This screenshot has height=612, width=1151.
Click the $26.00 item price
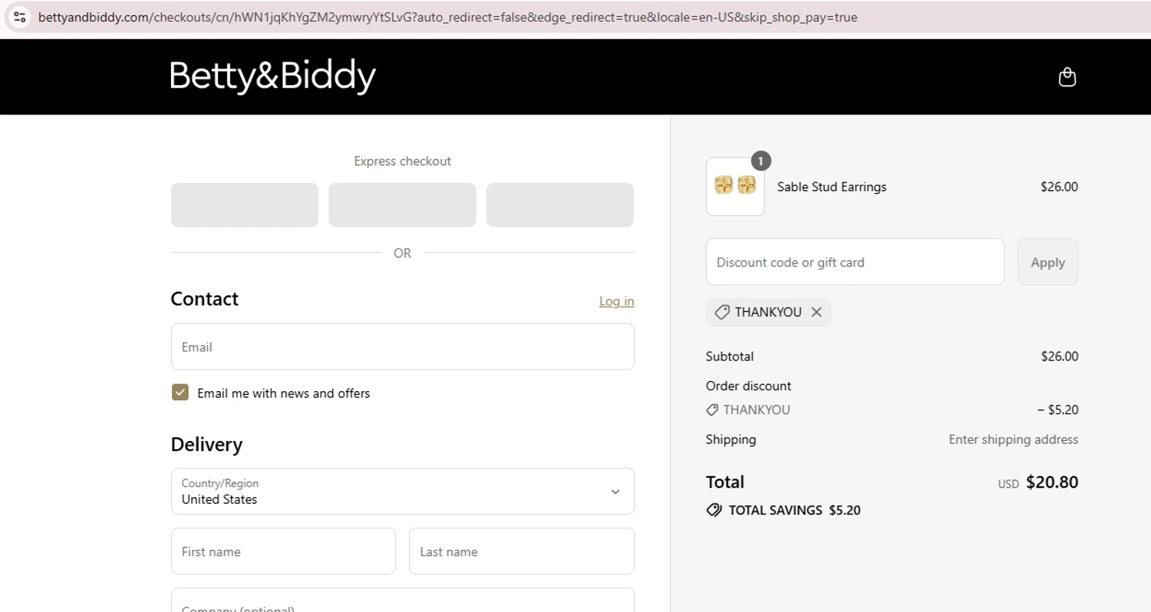click(x=1059, y=186)
